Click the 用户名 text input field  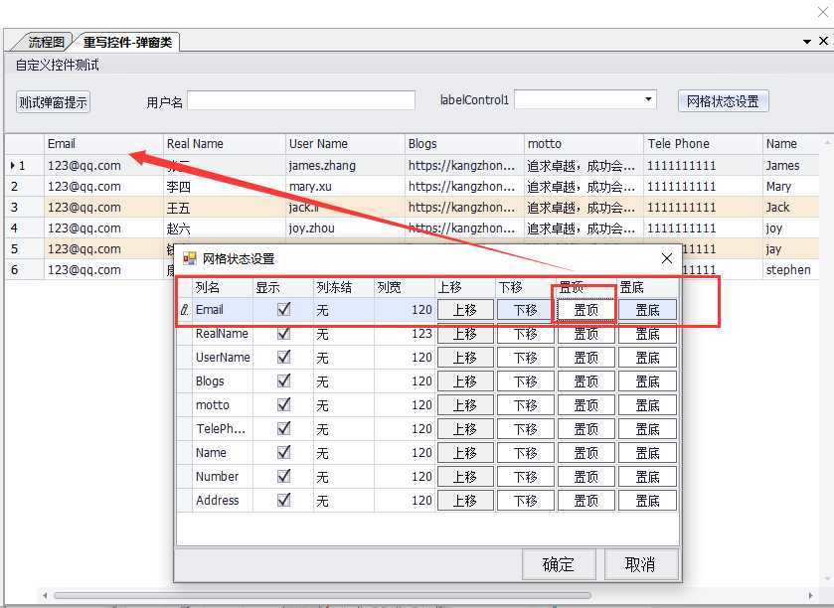[x=301, y=100]
